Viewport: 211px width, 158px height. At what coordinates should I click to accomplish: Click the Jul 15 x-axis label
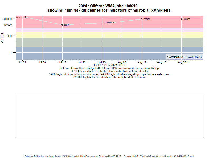62,62
